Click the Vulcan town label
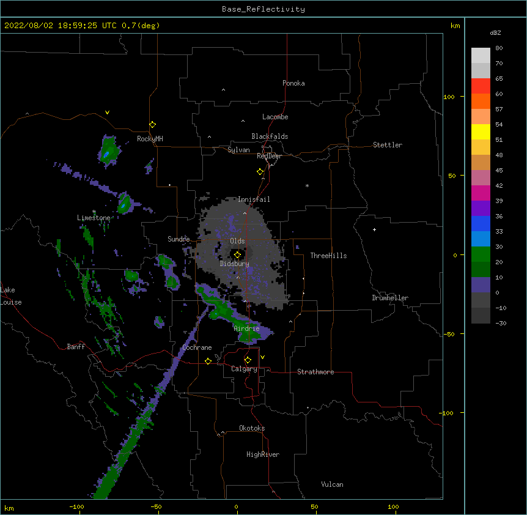527x515 pixels. pyautogui.click(x=332, y=484)
